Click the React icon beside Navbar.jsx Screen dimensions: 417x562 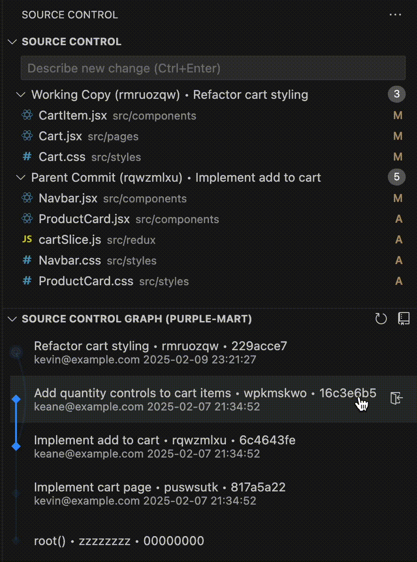click(x=27, y=198)
